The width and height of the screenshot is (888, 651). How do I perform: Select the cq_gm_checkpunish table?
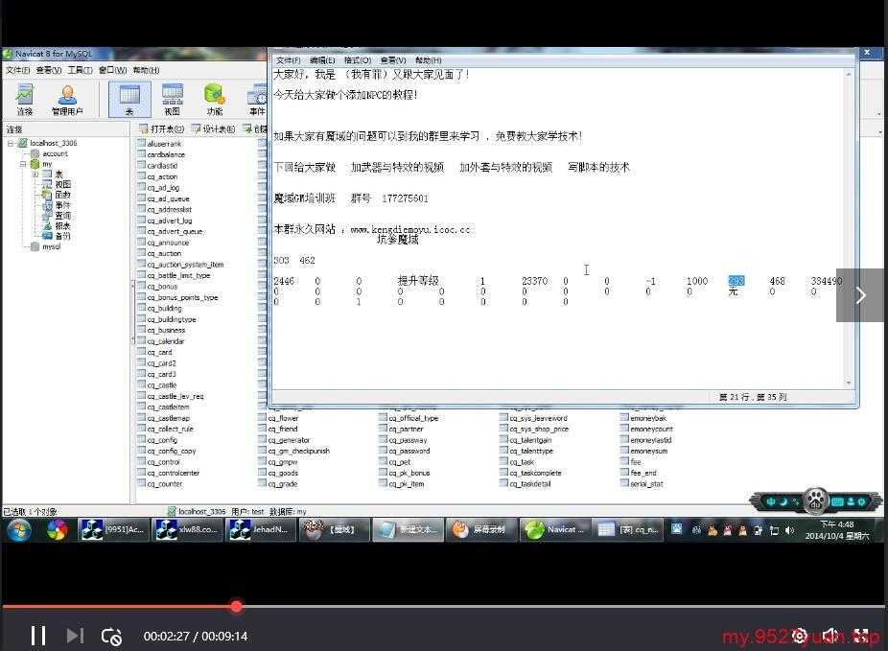294,452
